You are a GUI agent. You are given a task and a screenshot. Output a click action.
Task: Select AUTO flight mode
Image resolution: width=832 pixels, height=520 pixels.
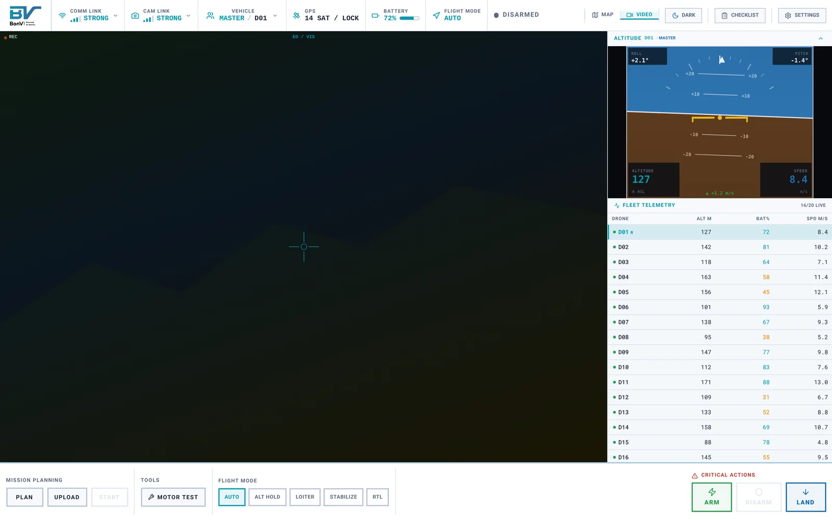[x=232, y=497]
